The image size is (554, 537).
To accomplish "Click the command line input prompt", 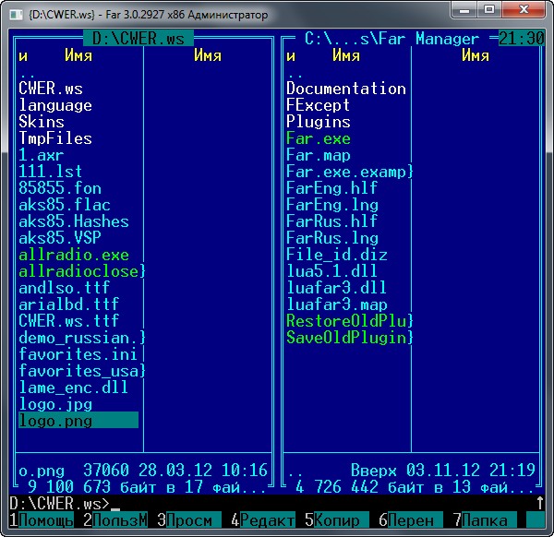I will click(277, 504).
